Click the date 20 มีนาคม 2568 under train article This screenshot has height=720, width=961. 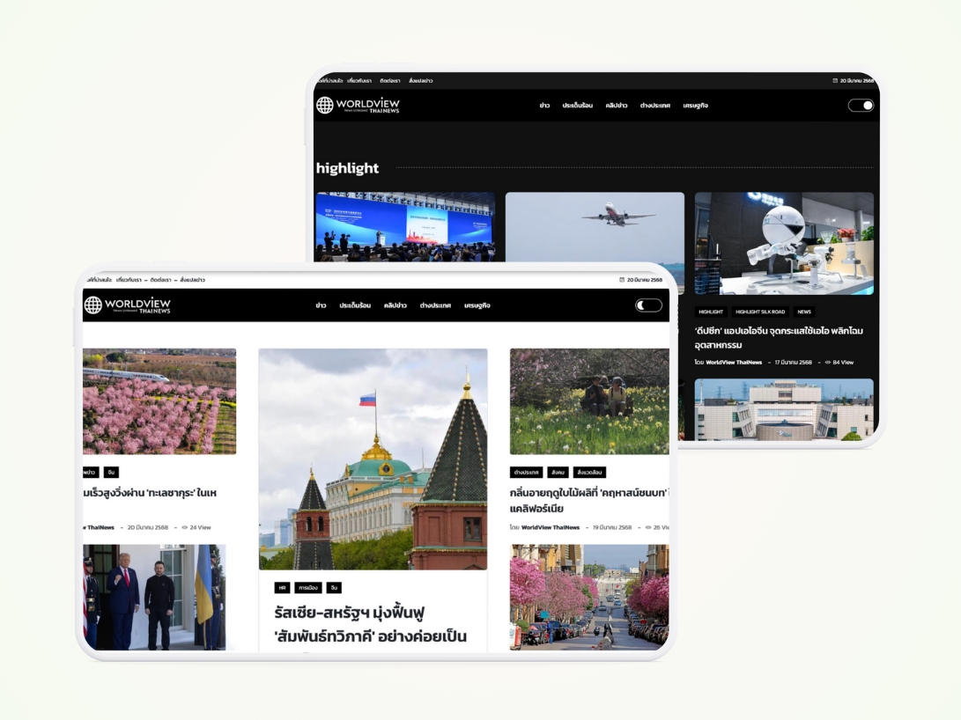(x=148, y=527)
